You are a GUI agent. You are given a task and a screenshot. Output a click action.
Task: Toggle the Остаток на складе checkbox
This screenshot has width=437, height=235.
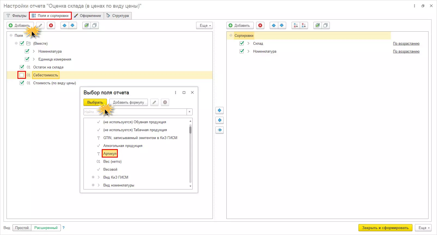22,67
